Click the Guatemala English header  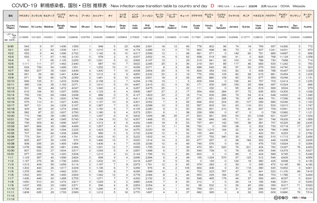click(x=197, y=27)
